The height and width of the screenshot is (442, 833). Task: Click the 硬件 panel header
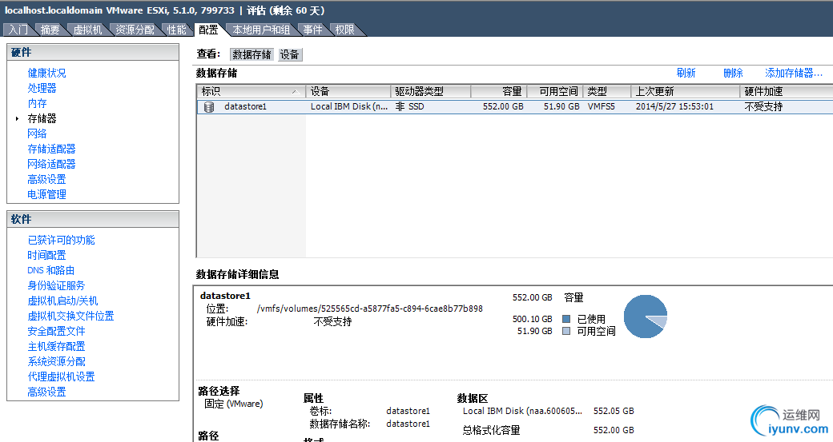tap(93, 53)
